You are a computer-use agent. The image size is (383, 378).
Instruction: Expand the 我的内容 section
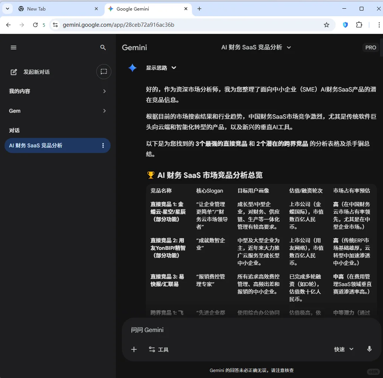pyautogui.click(x=58, y=91)
